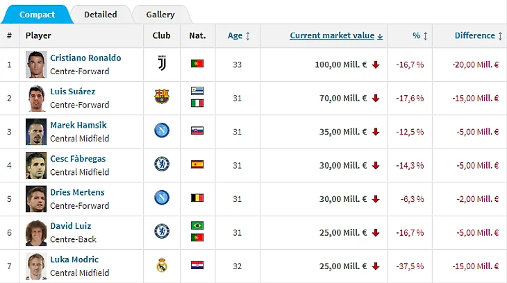
Task: Switch to the Gallery tab
Action: click(x=160, y=14)
